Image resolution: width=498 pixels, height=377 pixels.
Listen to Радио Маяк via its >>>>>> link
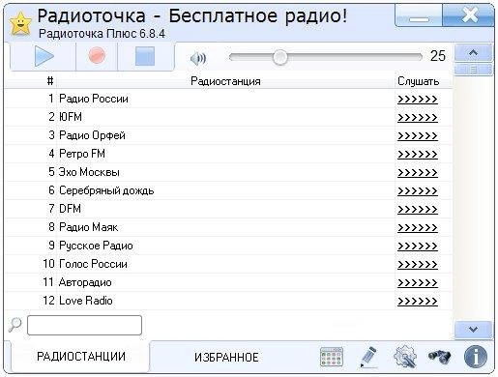[418, 227]
